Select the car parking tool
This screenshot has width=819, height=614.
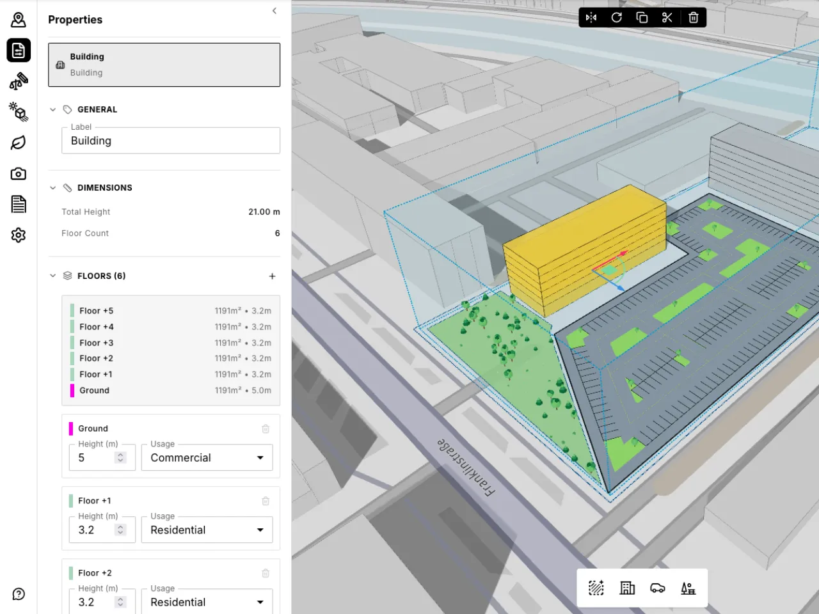658,588
